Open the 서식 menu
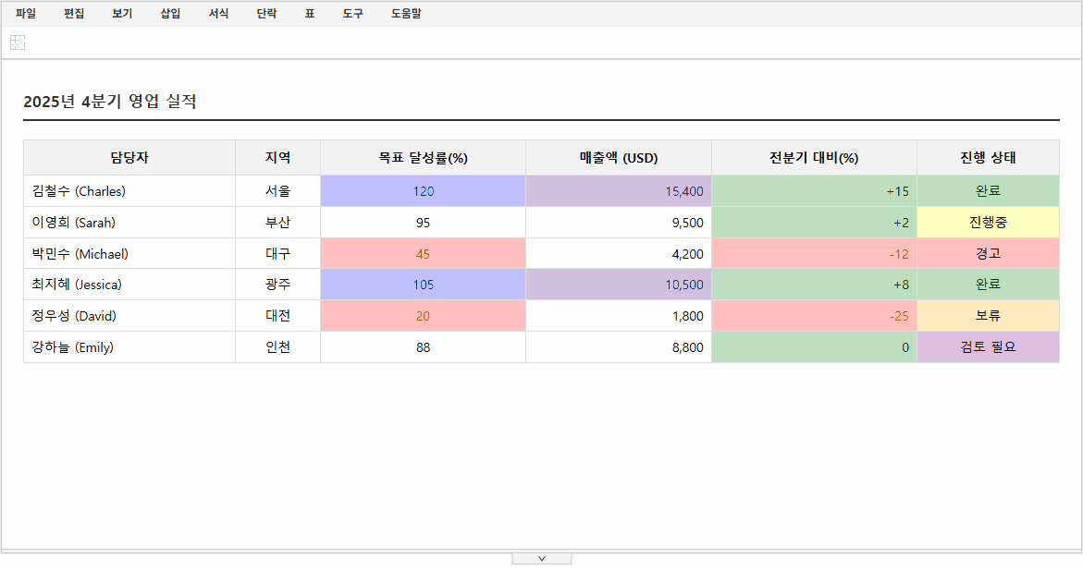Screen dimensions: 1083x570 tap(218, 13)
